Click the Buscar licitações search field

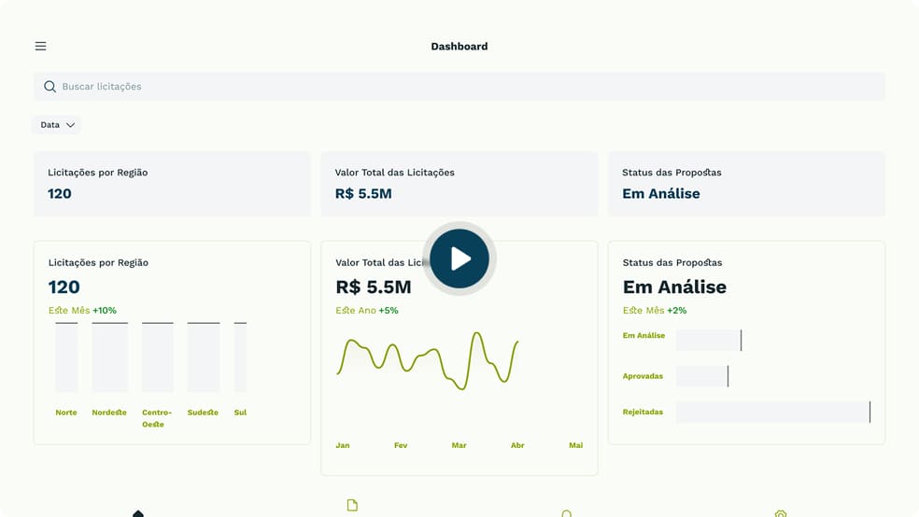point(467,87)
